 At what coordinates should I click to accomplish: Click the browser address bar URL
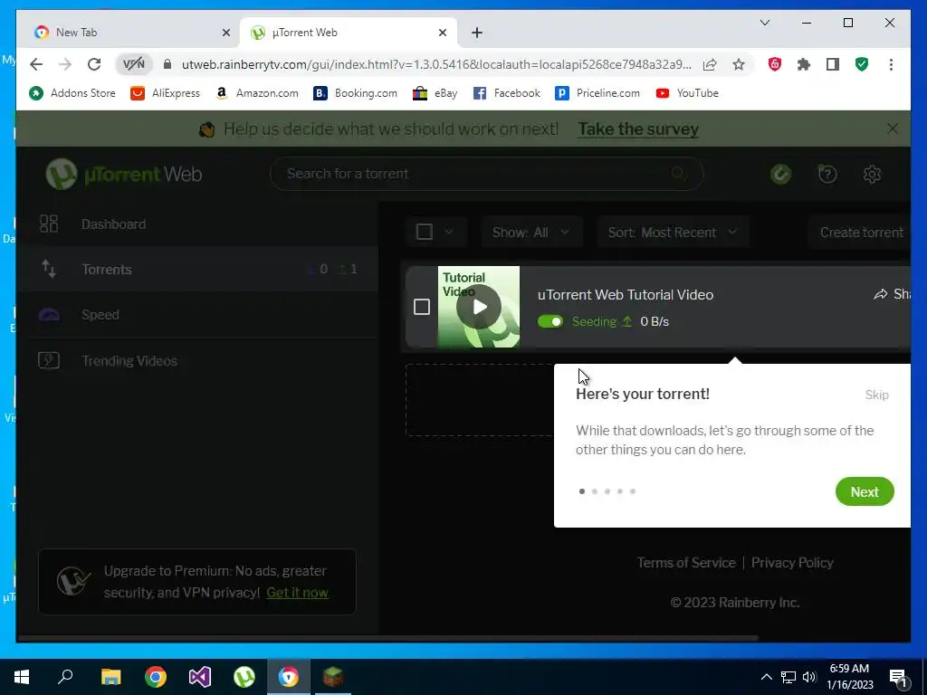tap(436, 64)
